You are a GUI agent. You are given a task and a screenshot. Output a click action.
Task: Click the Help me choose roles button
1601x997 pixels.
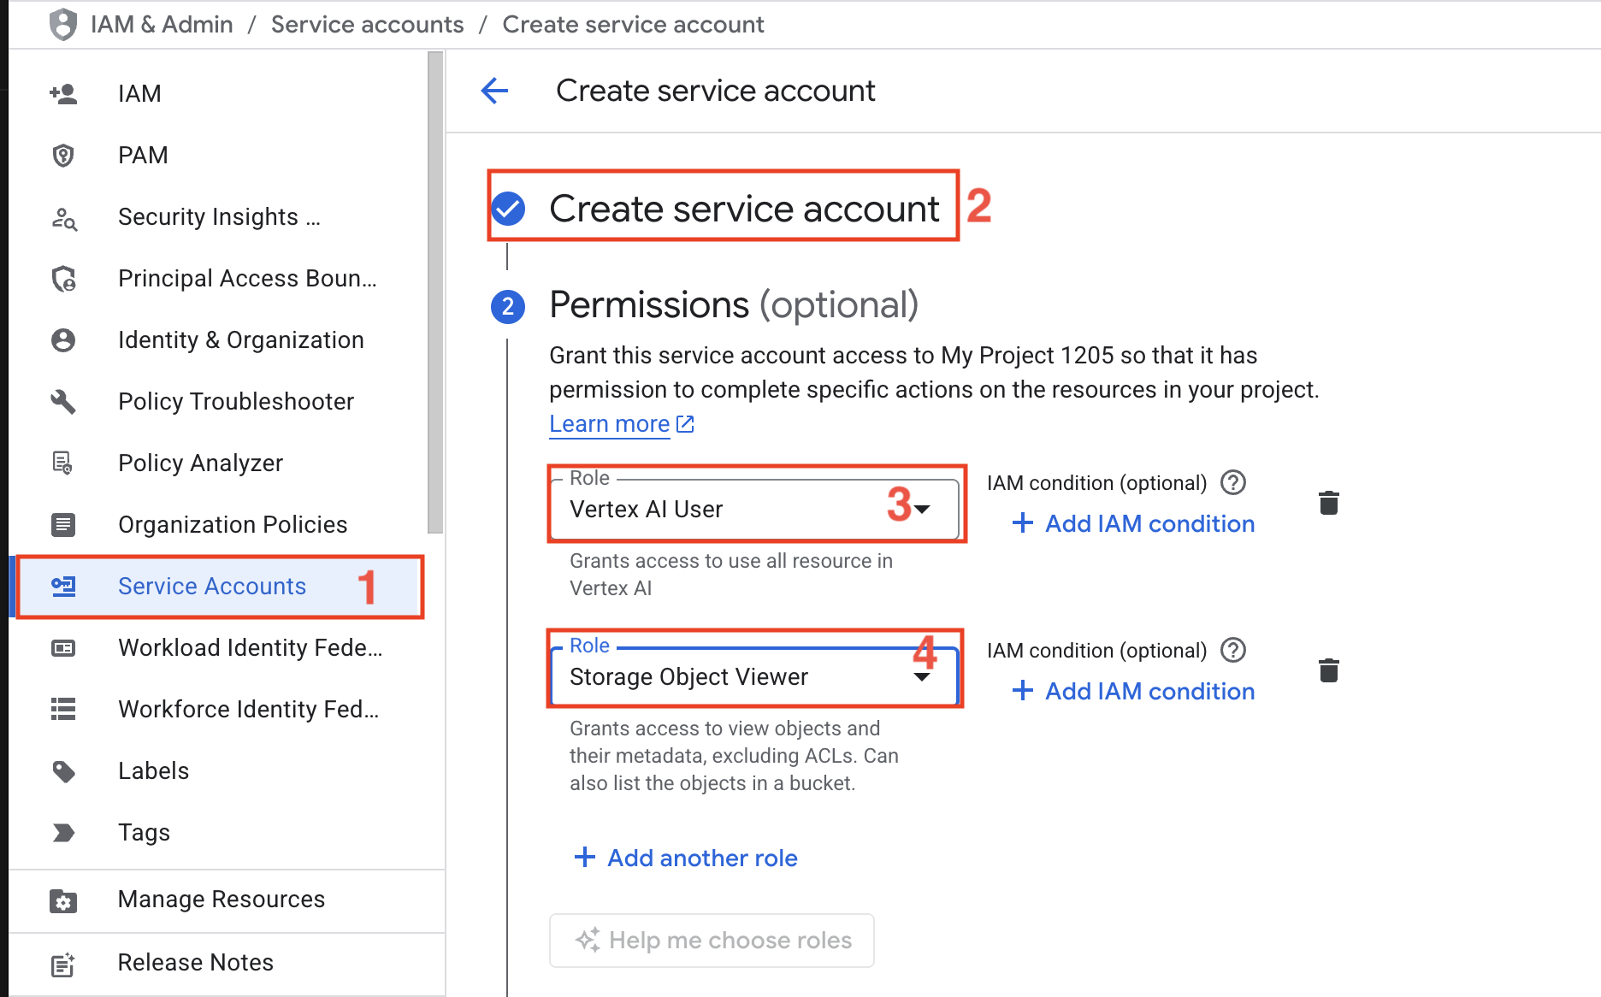click(712, 941)
